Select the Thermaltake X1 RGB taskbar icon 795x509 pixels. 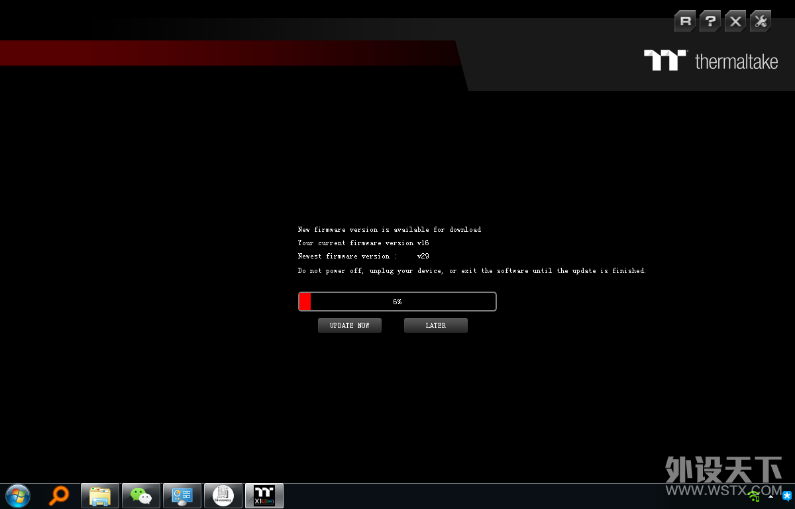(264, 496)
